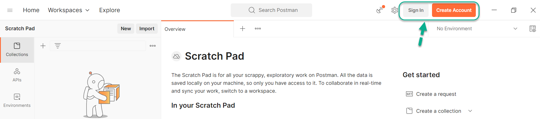
Task: Close the Postman window
Action: tap(533, 10)
